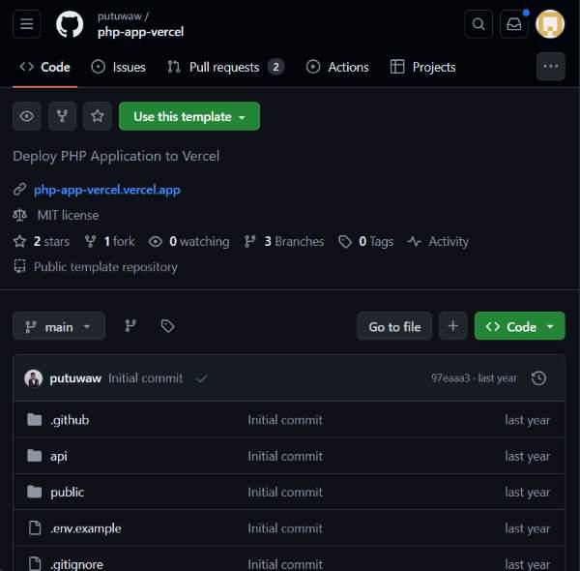Switch to the Actions tab
580x571 pixels.
[x=337, y=67]
